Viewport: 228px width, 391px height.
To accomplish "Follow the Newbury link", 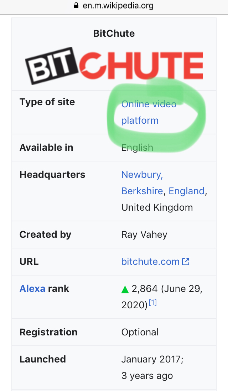I will pos(142,175).
